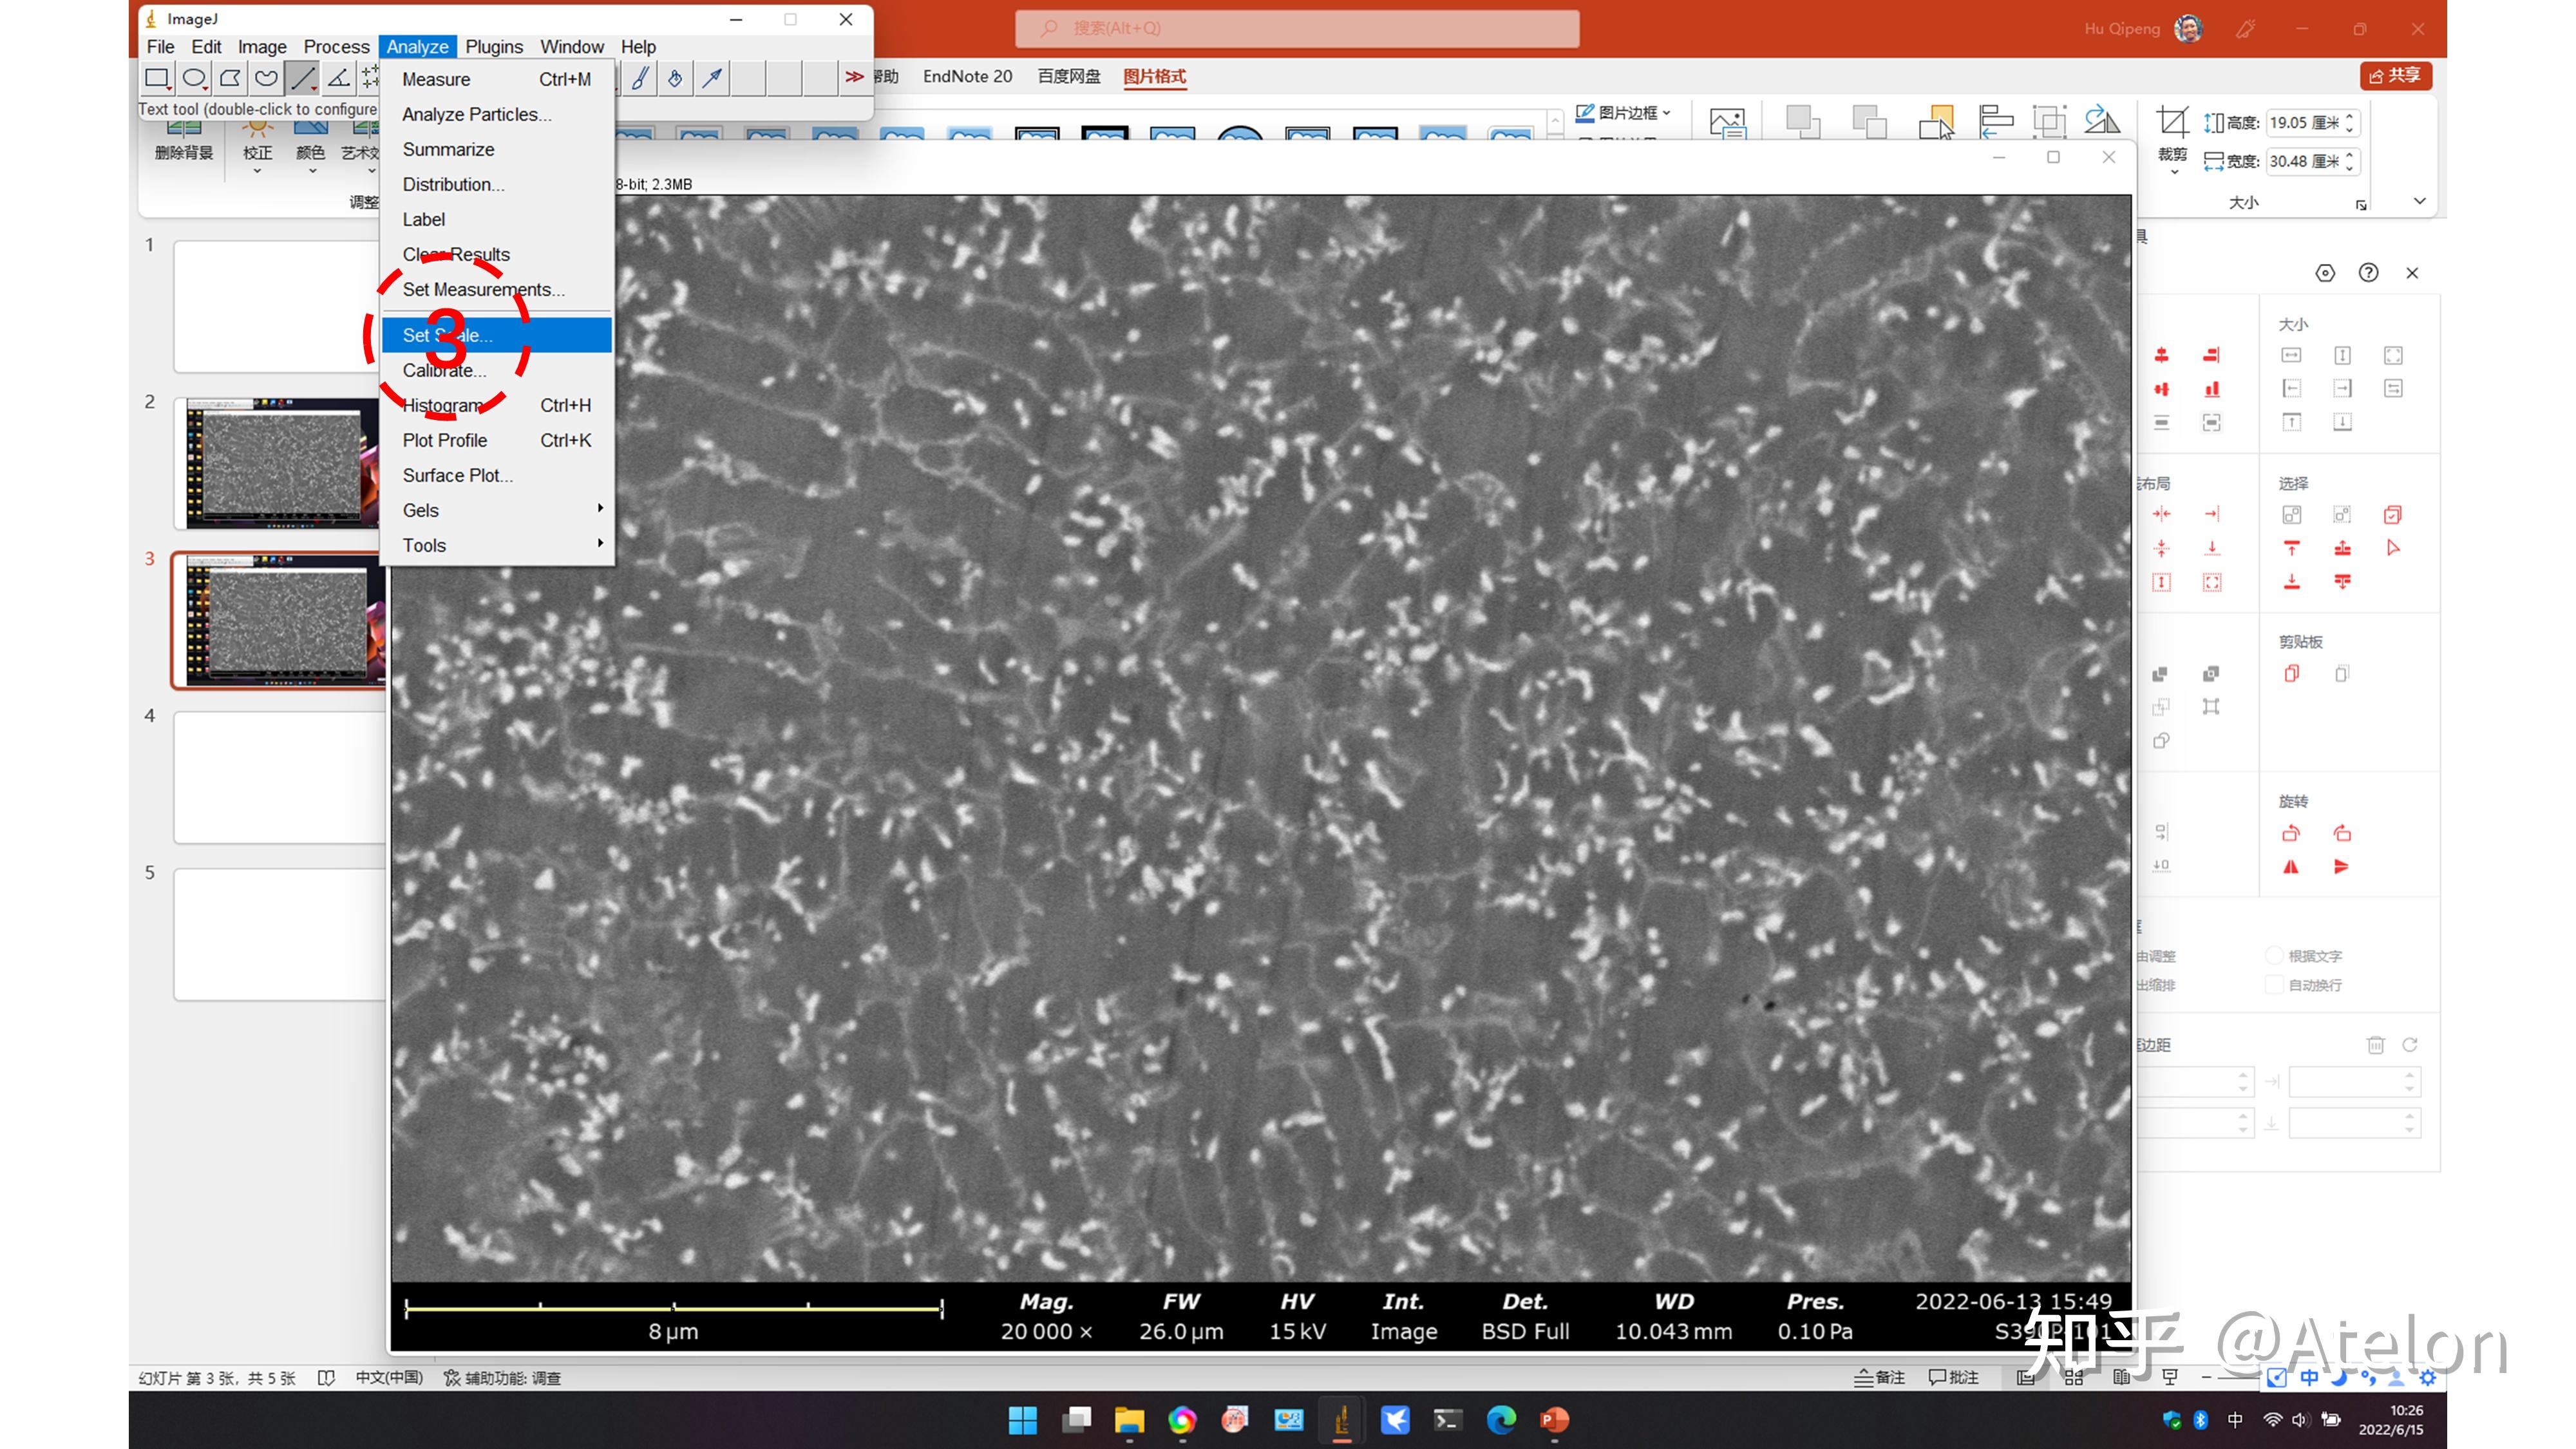Click Analyze Particles menu entry

(x=477, y=114)
